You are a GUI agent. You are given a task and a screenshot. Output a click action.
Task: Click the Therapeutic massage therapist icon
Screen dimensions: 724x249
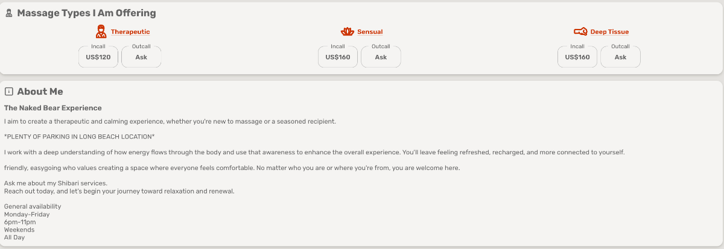101,32
